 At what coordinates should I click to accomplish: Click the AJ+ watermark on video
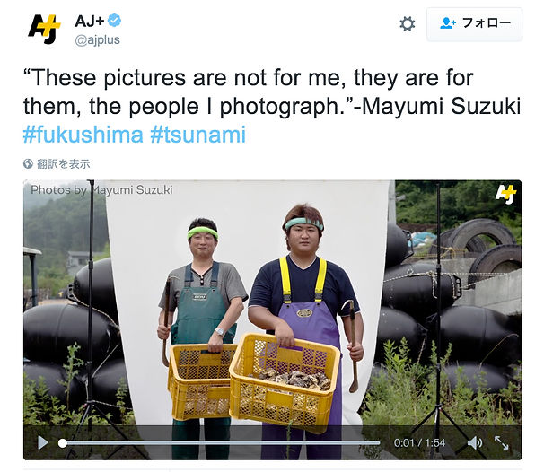click(505, 195)
